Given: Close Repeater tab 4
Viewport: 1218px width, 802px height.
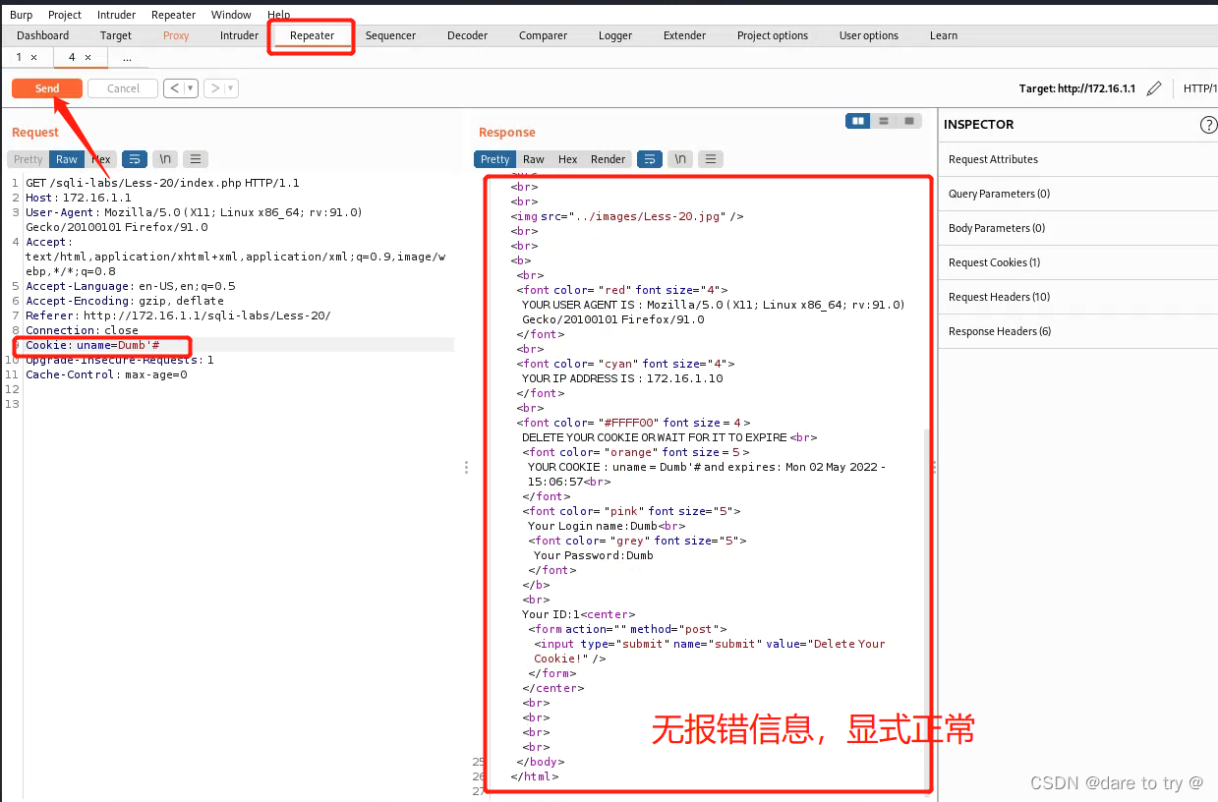Looking at the screenshot, I should tap(87, 57).
